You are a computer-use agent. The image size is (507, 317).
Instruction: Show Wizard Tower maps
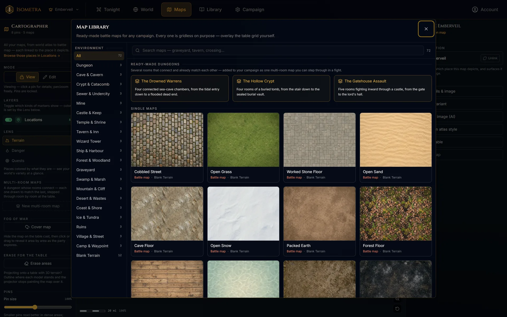99,141
